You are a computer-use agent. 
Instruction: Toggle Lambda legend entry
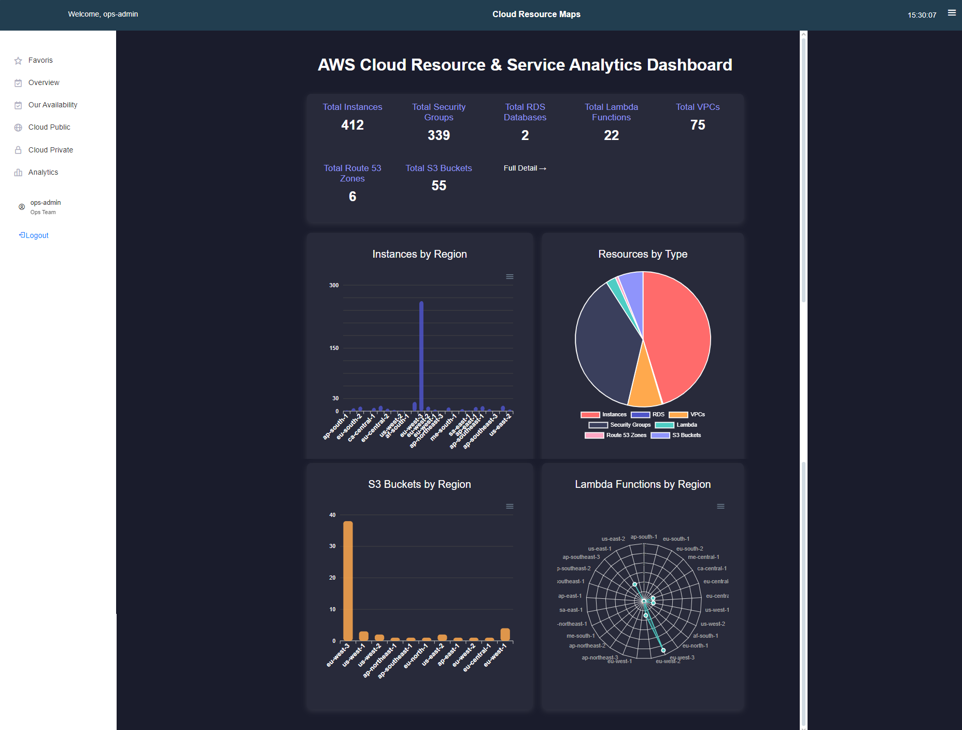(x=676, y=425)
